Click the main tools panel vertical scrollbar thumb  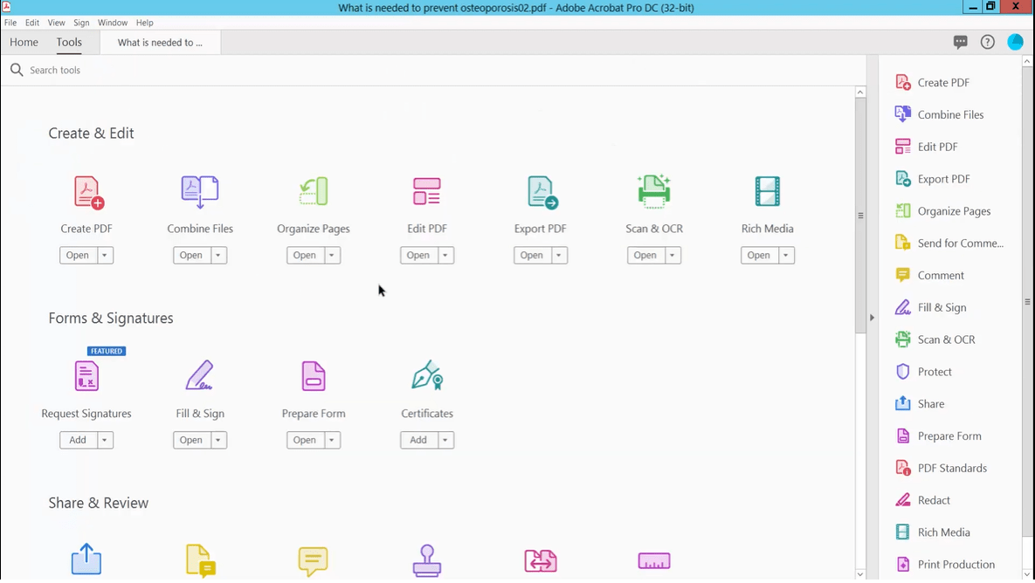point(860,216)
